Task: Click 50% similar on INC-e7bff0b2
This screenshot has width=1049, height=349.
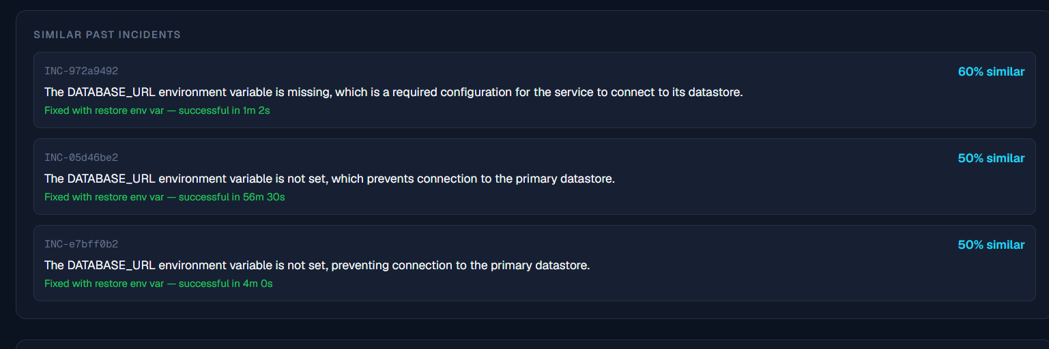Action: pos(991,245)
